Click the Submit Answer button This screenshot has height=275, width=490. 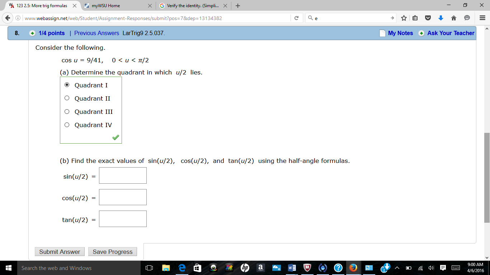pyautogui.click(x=59, y=251)
